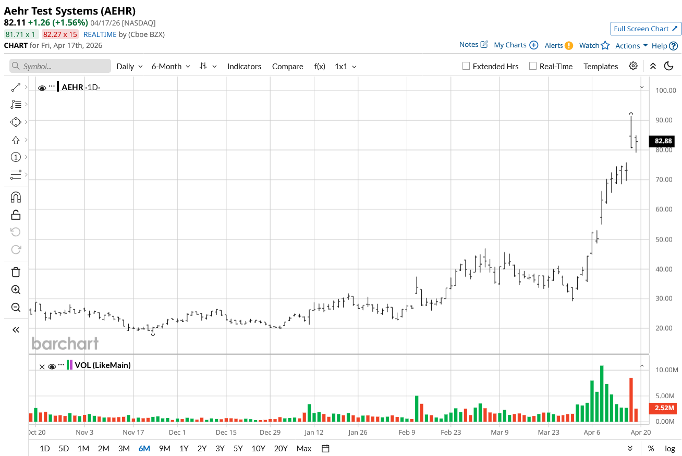The image size is (682, 456).
Task: Switch to the 1Y time range
Action: [x=184, y=448]
